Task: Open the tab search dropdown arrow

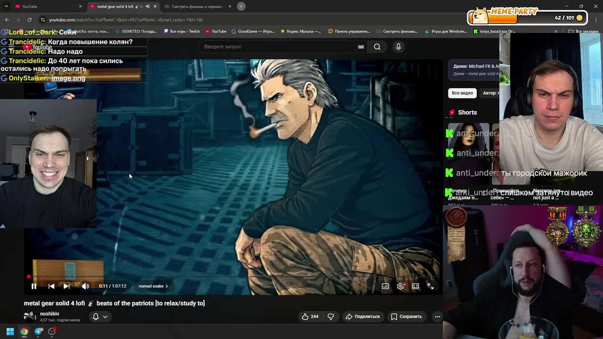Action: (6, 7)
